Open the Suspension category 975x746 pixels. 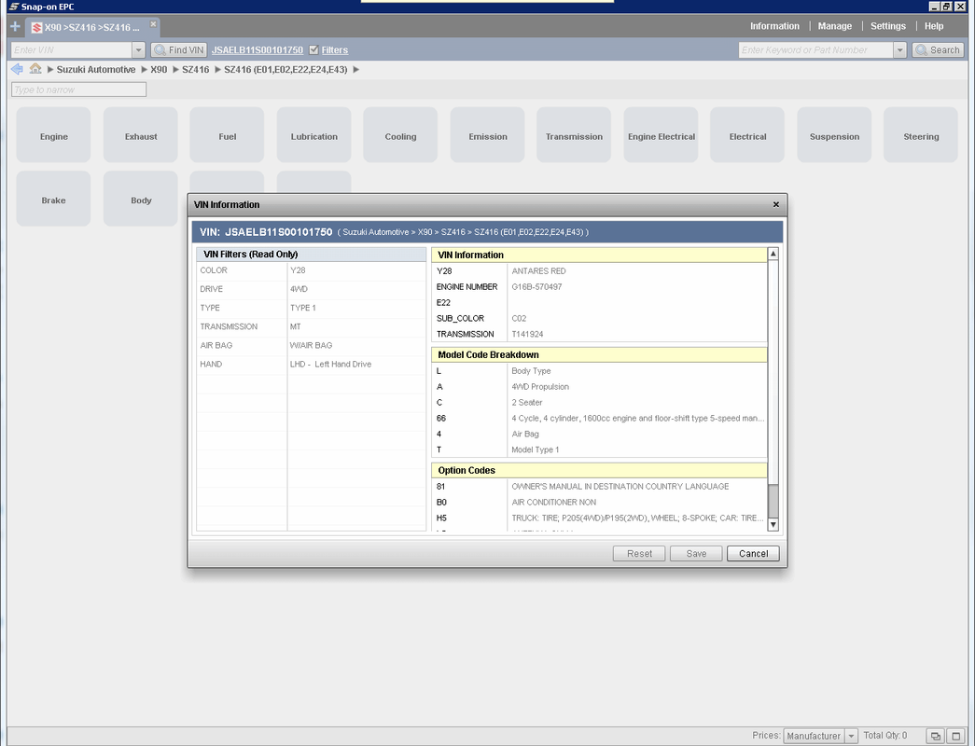834,135
